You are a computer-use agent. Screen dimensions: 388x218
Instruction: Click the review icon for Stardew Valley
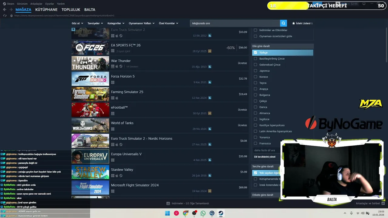tap(210, 176)
